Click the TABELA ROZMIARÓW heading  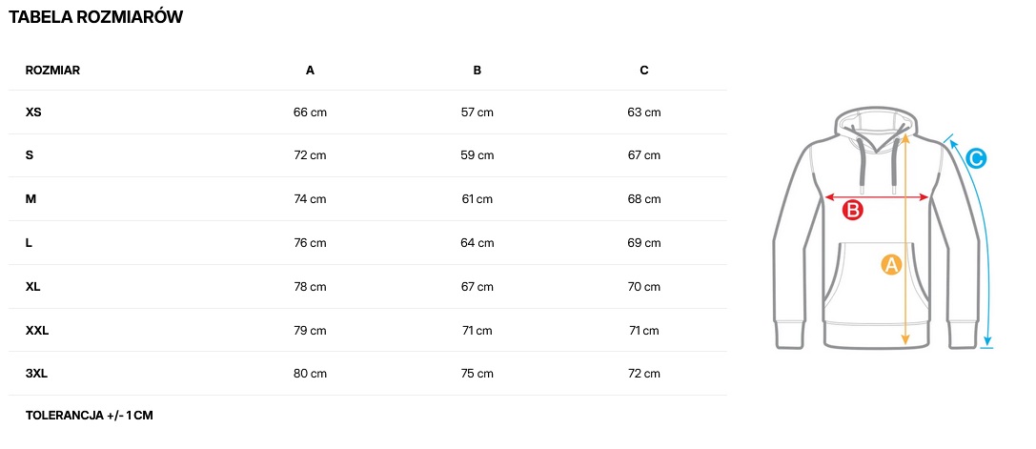(95, 17)
